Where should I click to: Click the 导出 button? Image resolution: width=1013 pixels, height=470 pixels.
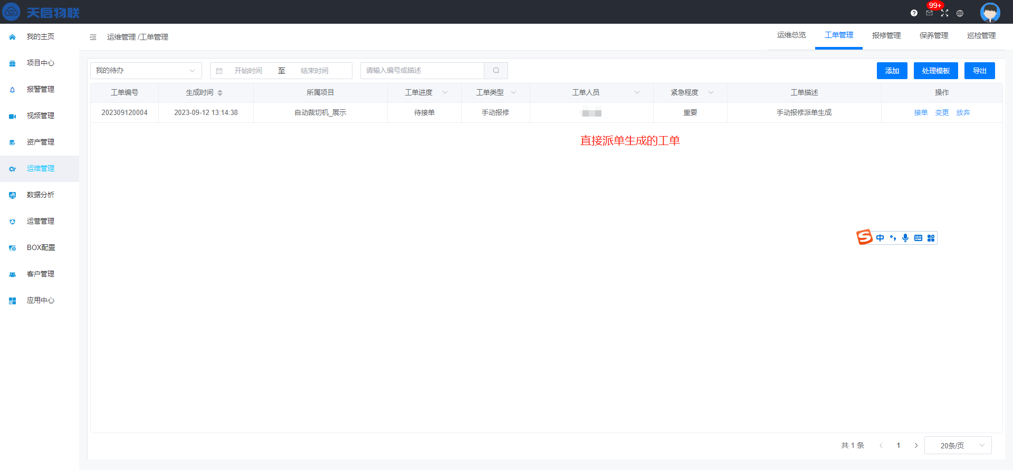tap(980, 71)
